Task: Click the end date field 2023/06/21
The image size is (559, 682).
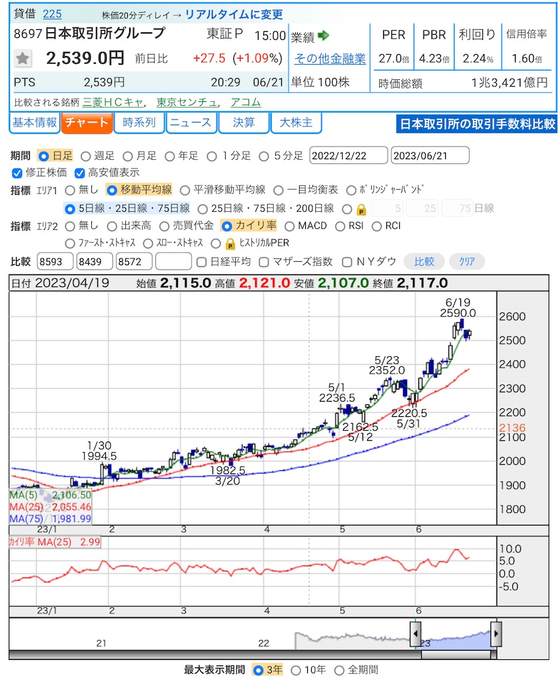Action: click(x=430, y=156)
